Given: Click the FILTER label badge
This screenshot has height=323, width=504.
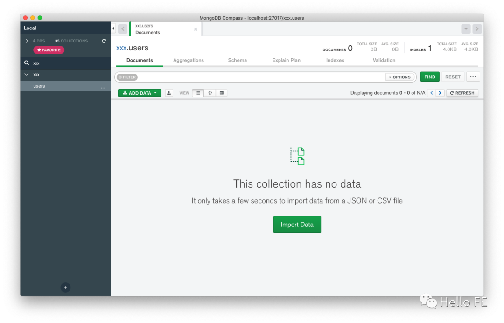Looking at the screenshot, I should tap(127, 77).
